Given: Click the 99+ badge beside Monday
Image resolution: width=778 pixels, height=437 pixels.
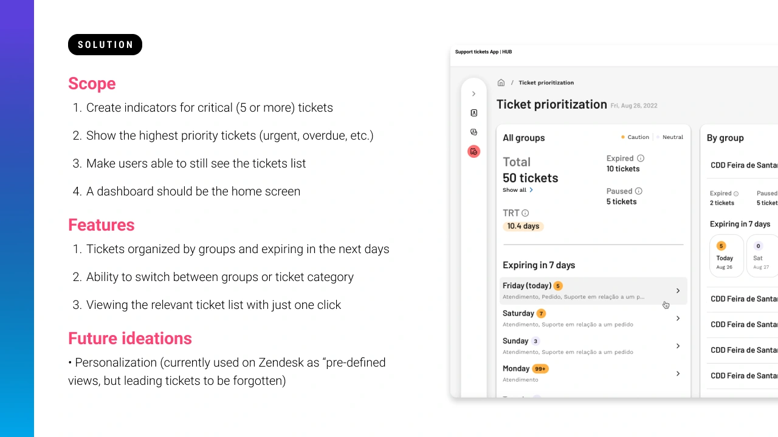Looking at the screenshot, I should pos(540,368).
